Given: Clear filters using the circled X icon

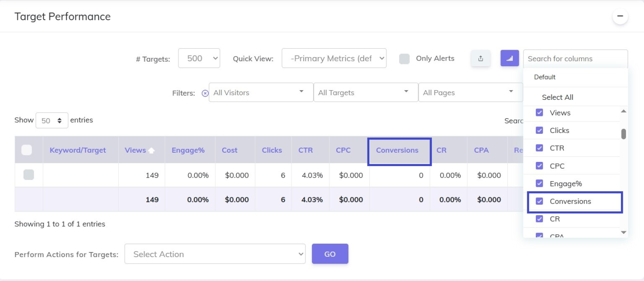Looking at the screenshot, I should pyautogui.click(x=205, y=93).
